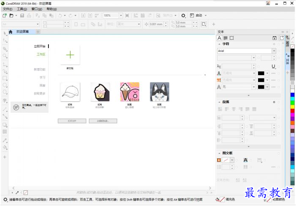The image size is (296, 206).
Task: Open the Tools menu
Action: pyautogui.click(x=22, y=9)
